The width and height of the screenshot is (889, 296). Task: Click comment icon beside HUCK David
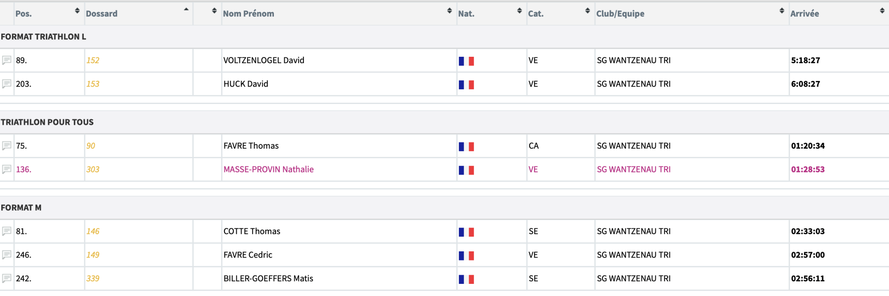click(7, 84)
